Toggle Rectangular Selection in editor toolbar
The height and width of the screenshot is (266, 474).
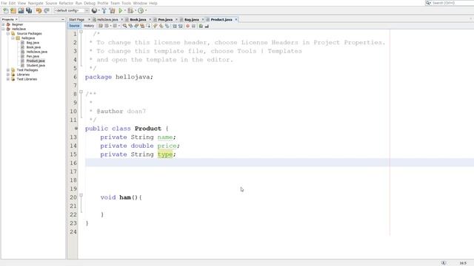[148, 26]
